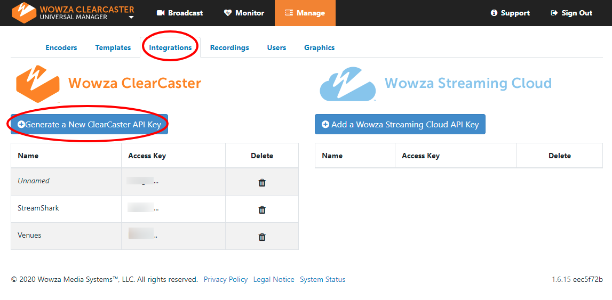Image resolution: width=612 pixels, height=300 pixels.
Task: Click the StreamShark access key value
Action: pyautogui.click(x=143, y=207)
